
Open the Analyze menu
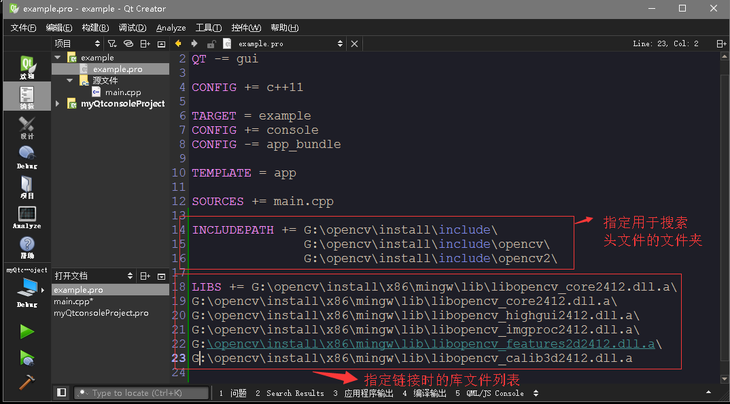click(x=171, y=28)
